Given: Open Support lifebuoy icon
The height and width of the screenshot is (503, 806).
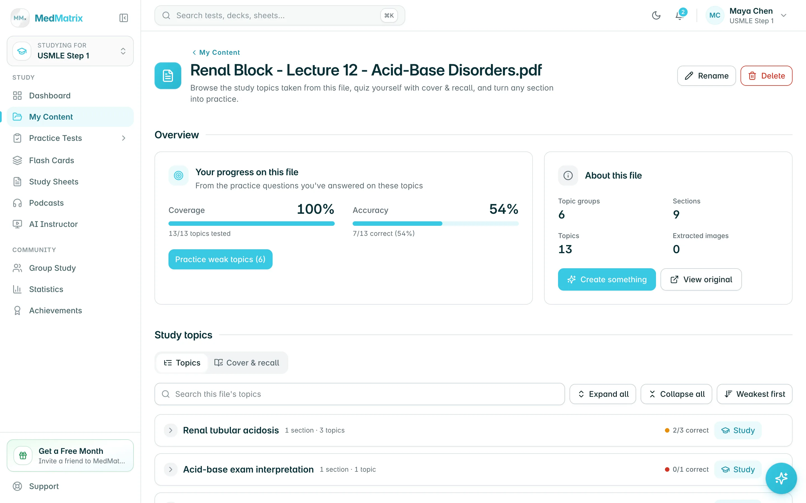Looking at the screenshot, I should (x=17, y=486).
